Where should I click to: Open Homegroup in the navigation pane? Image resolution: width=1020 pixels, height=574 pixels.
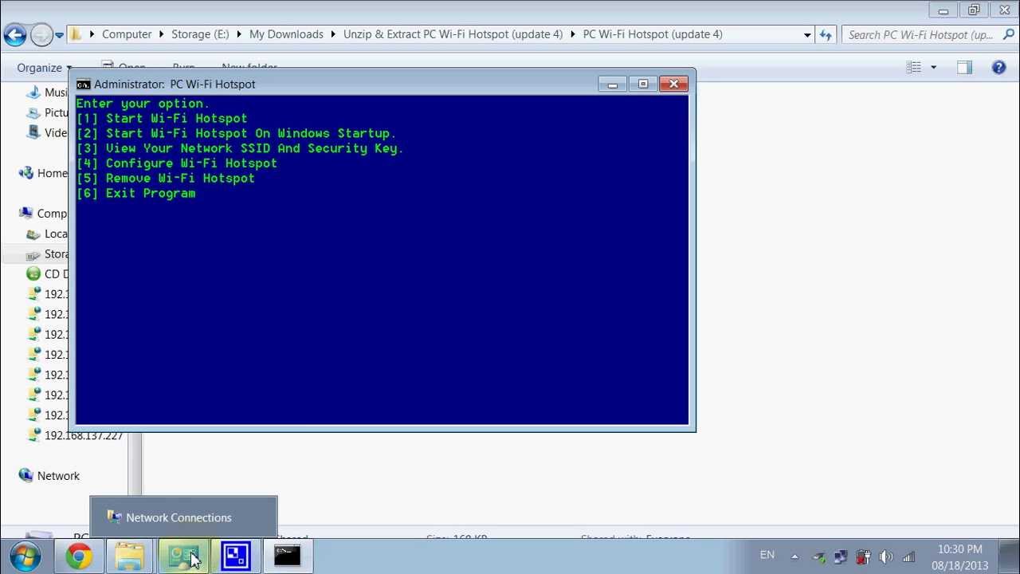[43, 173]
